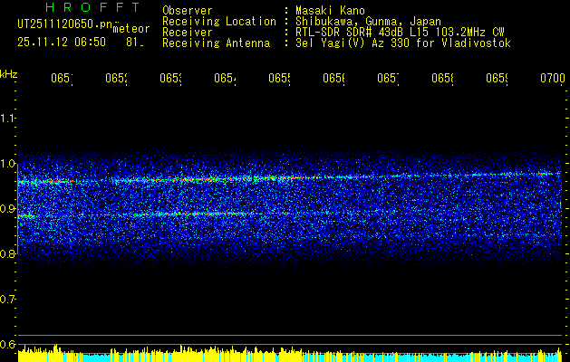Image resolution: width=570 pixels, height=362 pixels.
Task: Select the observer name Masaki Kano
Action: (x=330, y=10)
